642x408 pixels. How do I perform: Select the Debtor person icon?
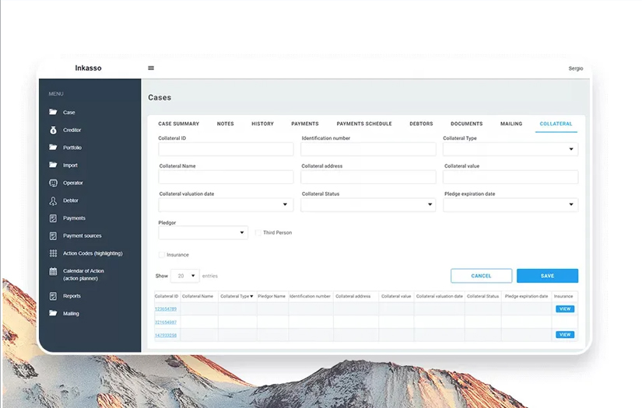coord(53,201)
